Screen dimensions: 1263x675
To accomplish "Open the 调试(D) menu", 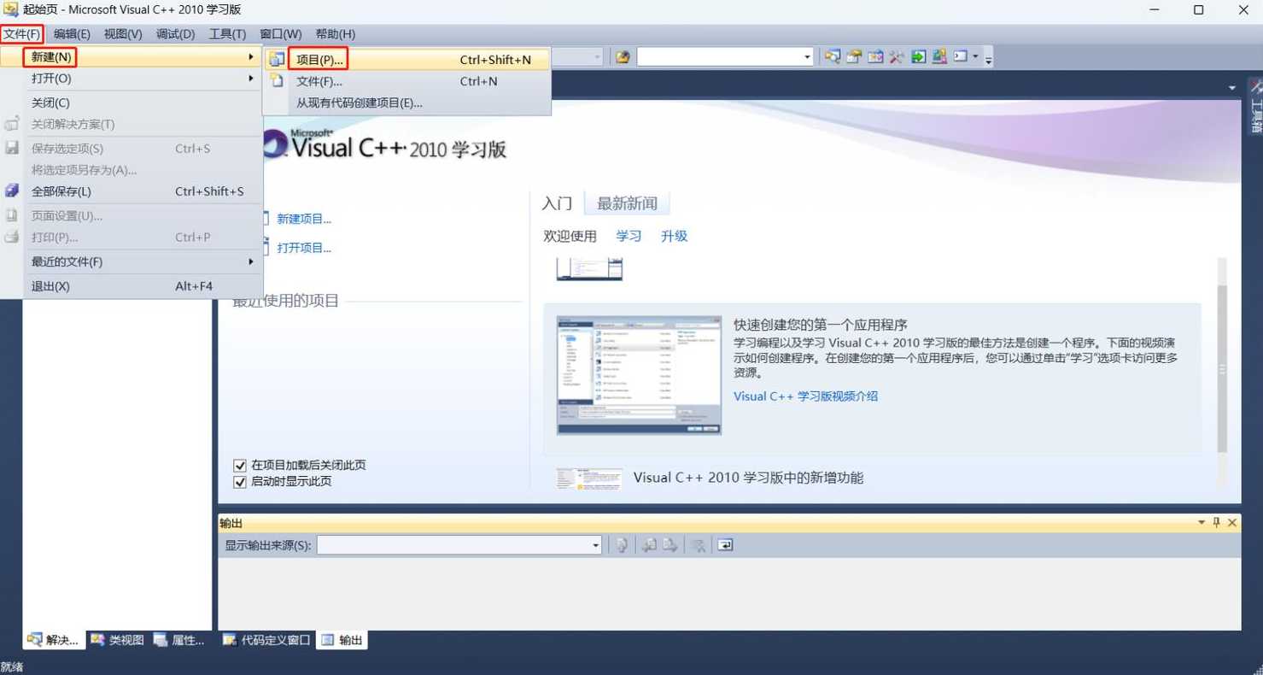I will (x=175, y=34).
